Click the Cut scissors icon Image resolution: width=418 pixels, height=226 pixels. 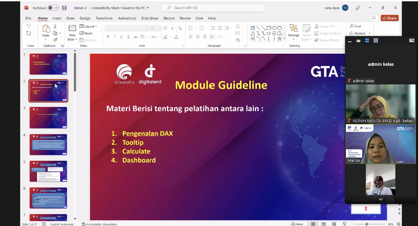[55, 26]
